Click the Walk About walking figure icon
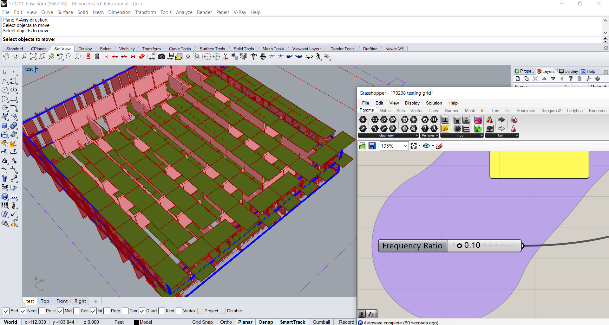Viewport: 609px width, 325px height. tap(318, 57)
